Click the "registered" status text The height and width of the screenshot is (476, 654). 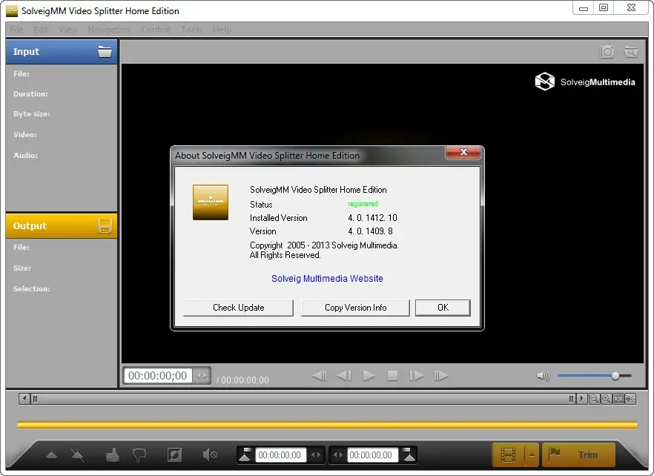pyautogui.click(x=363, y=204)
